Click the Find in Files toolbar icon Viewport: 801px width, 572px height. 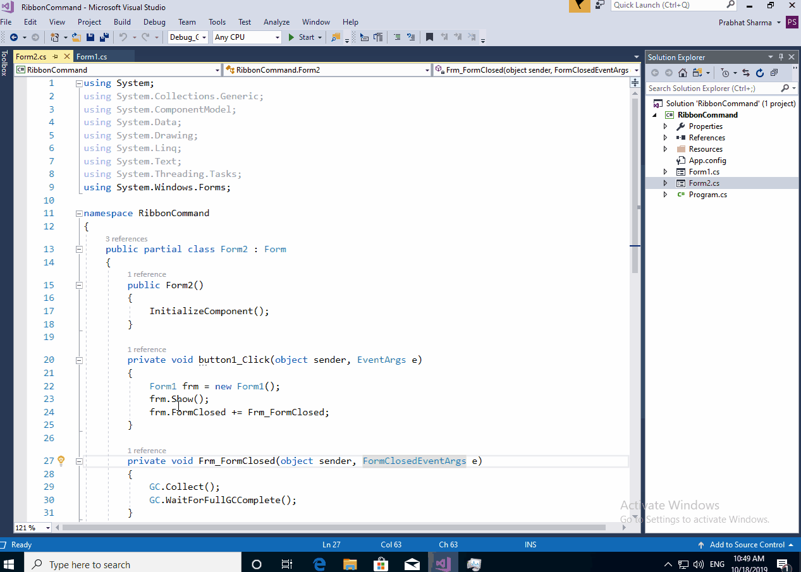pyautogui.click(x=336, y=37)
